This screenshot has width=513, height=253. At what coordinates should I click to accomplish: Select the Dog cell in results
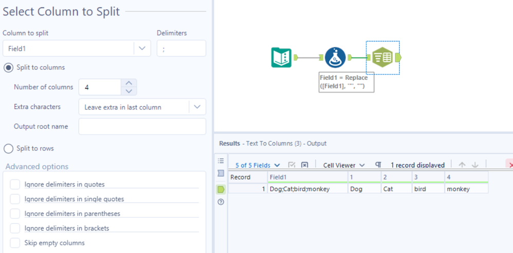(x=364, y=189)
